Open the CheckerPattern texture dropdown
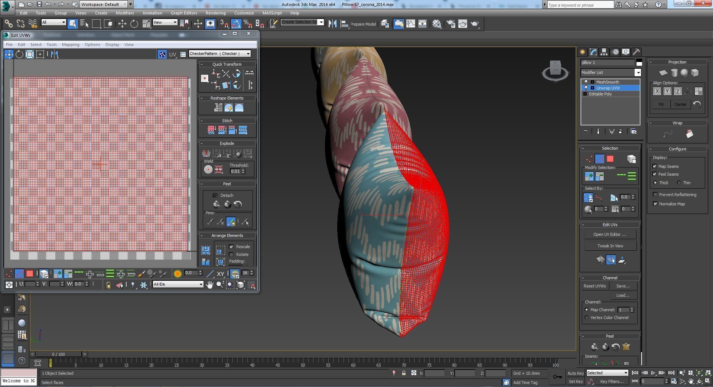Viewport: 713px width, 387px height. pyautogui.click(x=220, y=53)
